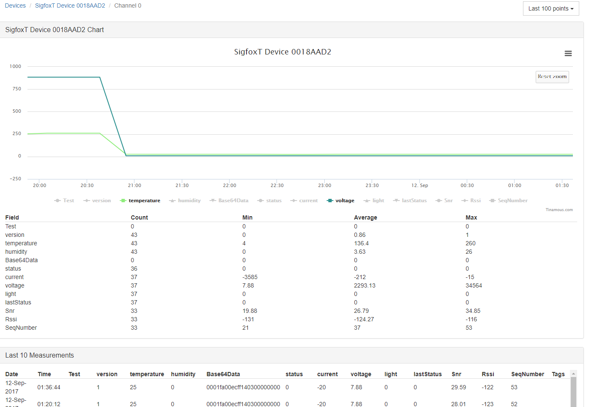This screenshot has height=407, width=597.
Task: Toggle the SeqNumber legend marker icon
Action: [492, 201]
